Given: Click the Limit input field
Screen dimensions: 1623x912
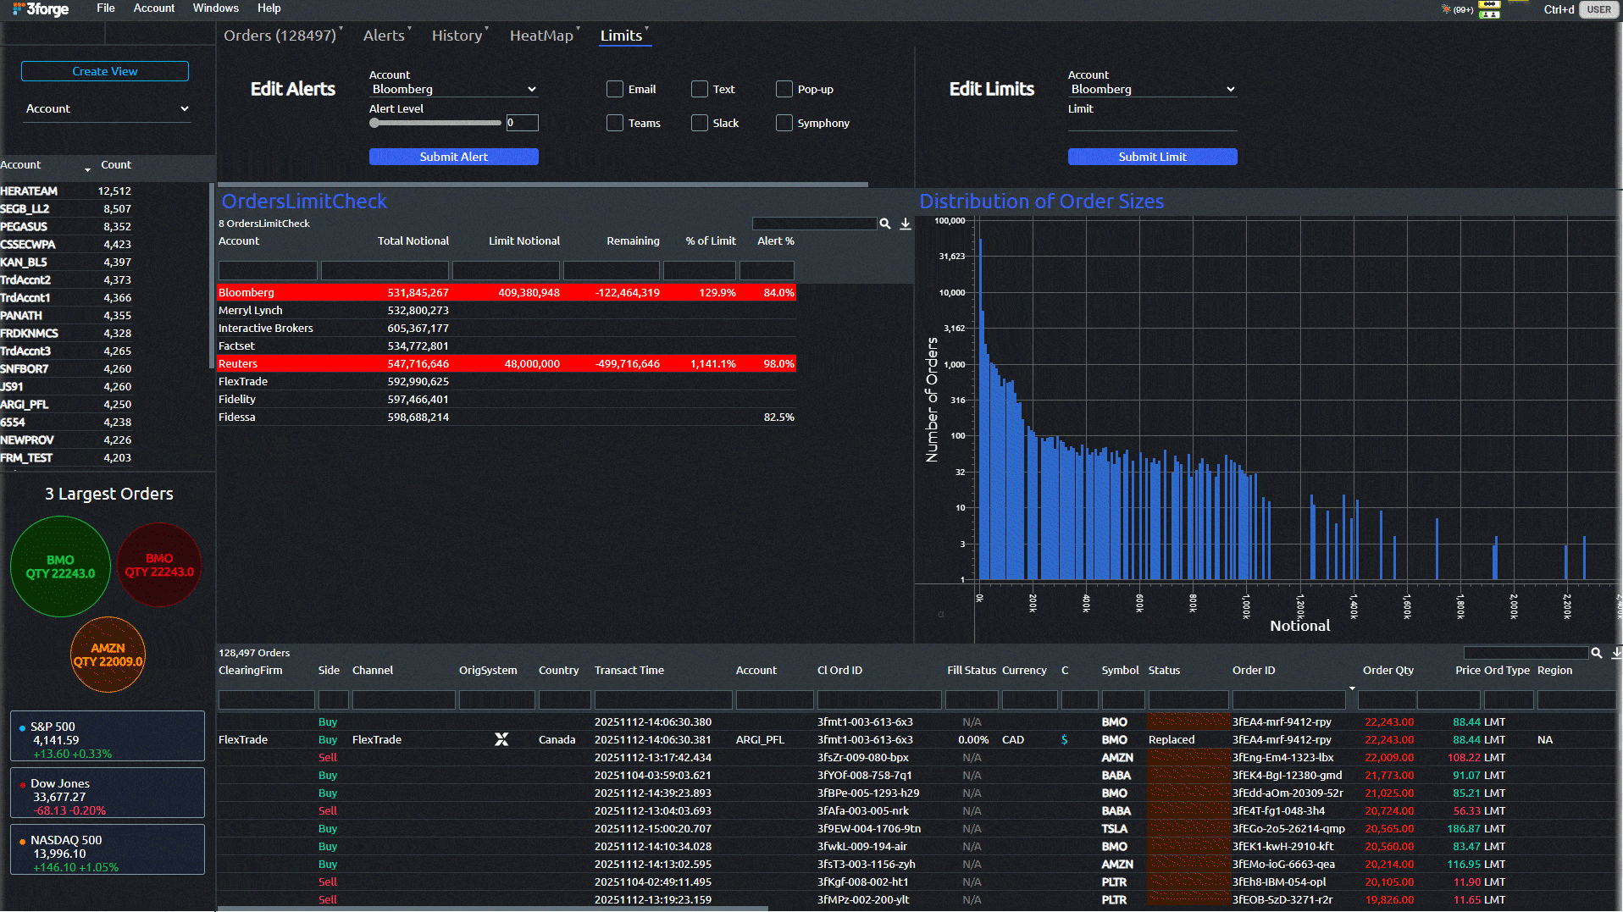Looking at the screenshot, I should pos(1152,124).
